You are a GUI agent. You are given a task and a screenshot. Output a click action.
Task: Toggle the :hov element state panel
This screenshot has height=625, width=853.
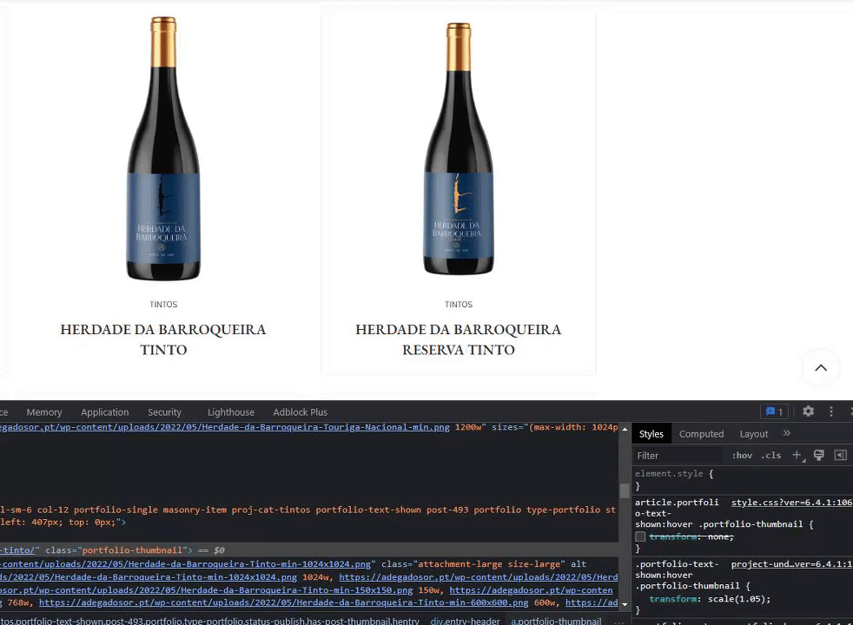coord(742,456)
